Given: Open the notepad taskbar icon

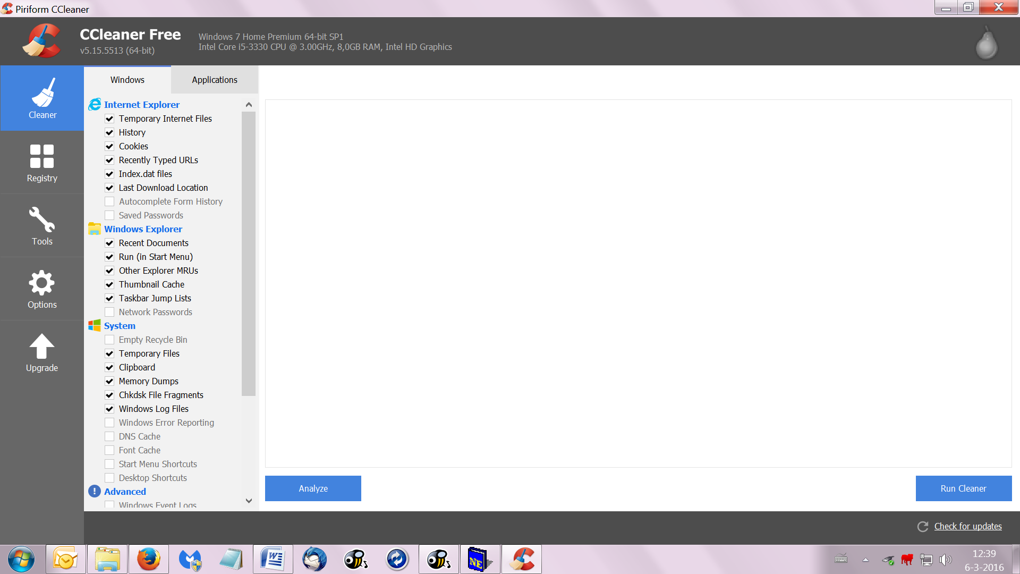Looking at the screenshot, I should click(x=232, y=559).
